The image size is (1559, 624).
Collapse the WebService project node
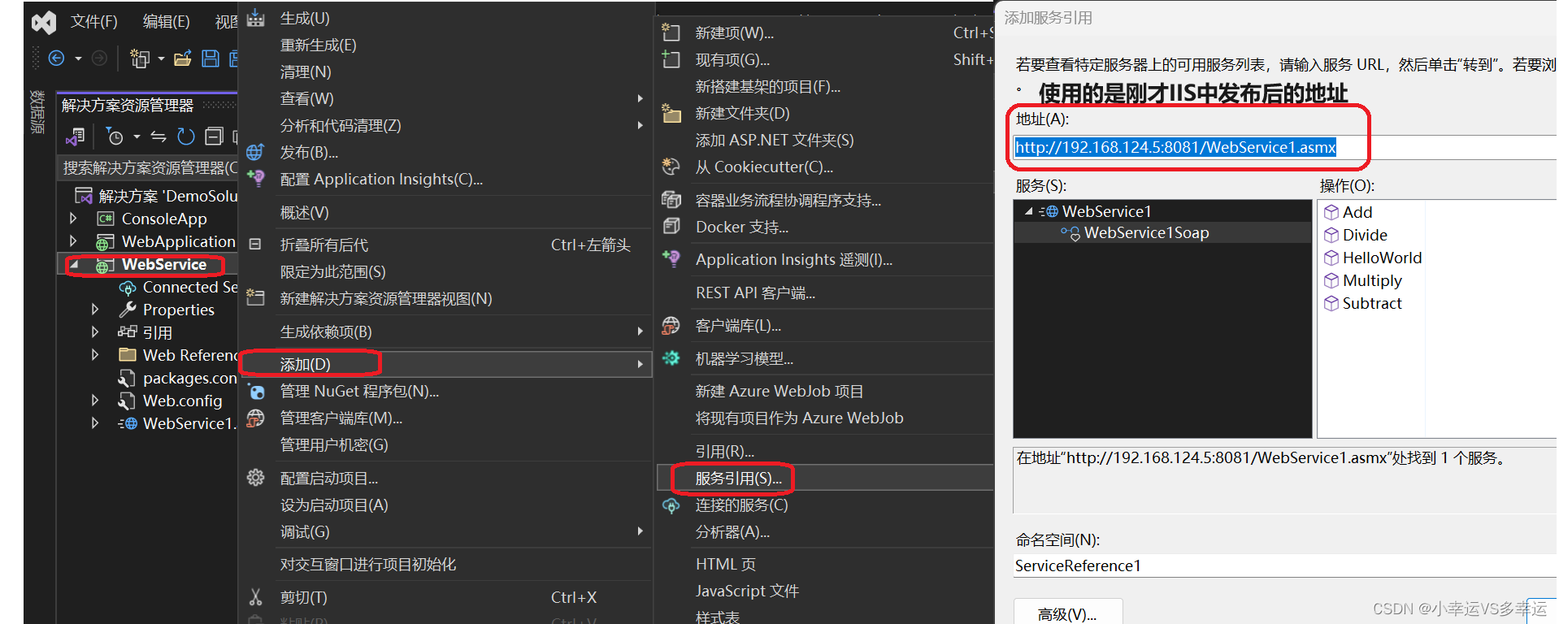pyautogui.click(x=74, y=265)
